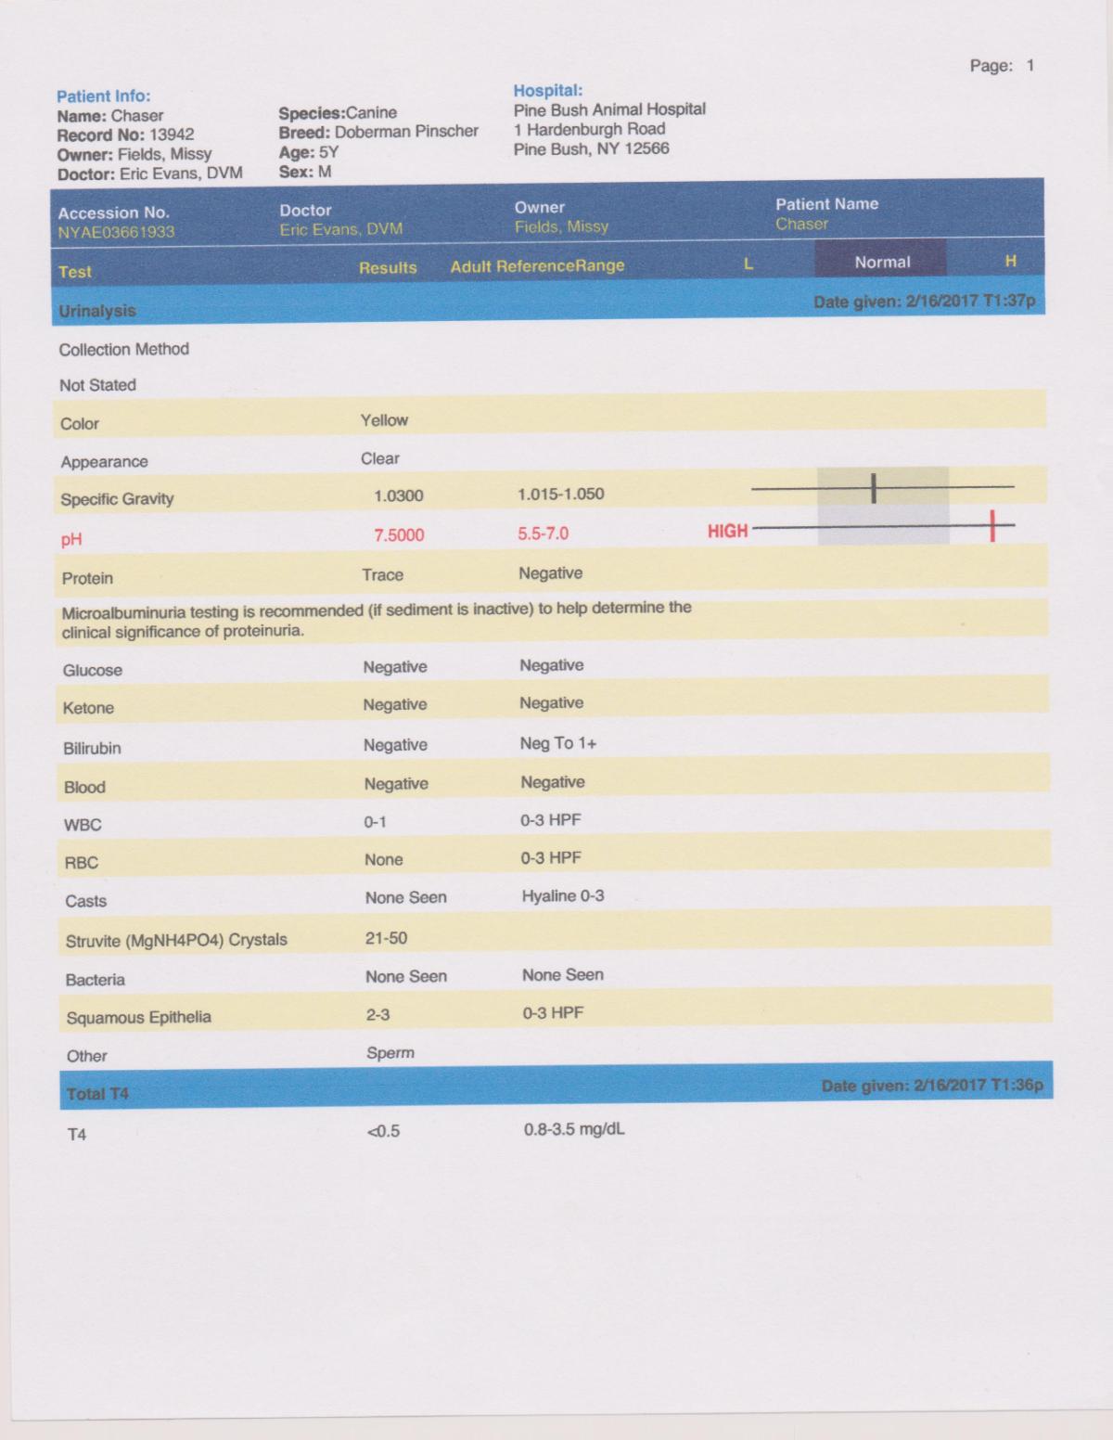The width and height of the screenshot is (1113, 1440).
Task: Click the address line 1 Hardenburgh Road
Action: point(590,129)
